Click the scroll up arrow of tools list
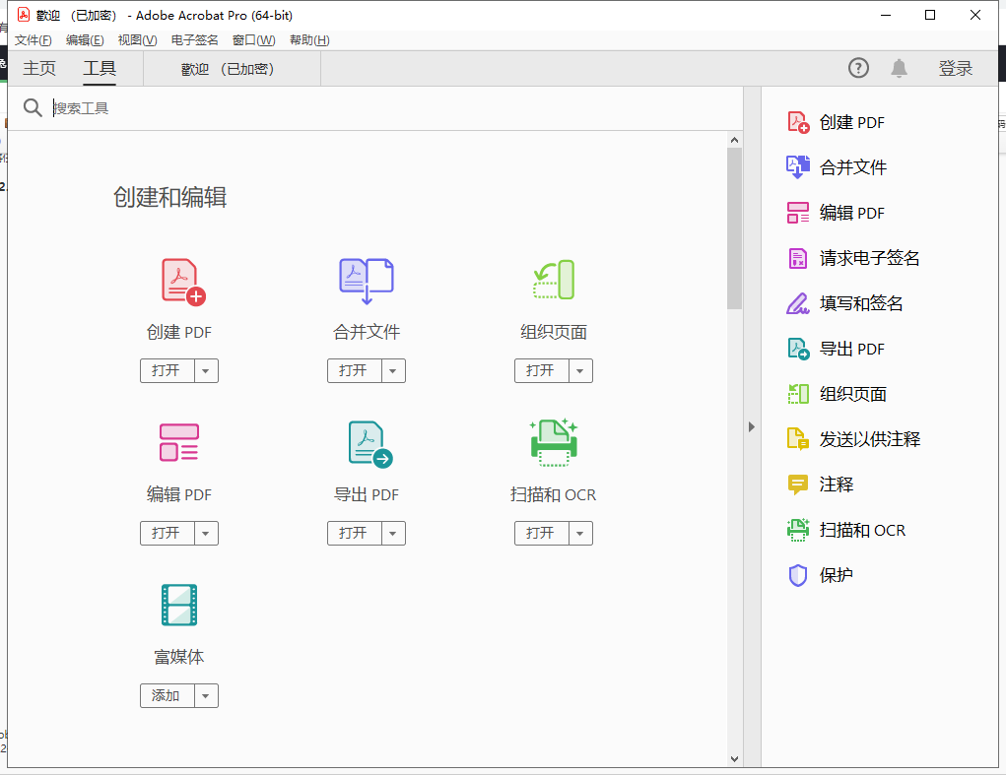Screen dimensions: 1006x775 [735, 140]
